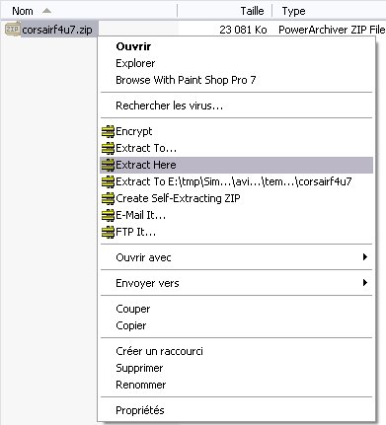Click the PowerArchiver icon beside Extract To...

(x=108, y=148)
